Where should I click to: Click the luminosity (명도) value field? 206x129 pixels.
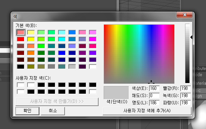point(154,103)
